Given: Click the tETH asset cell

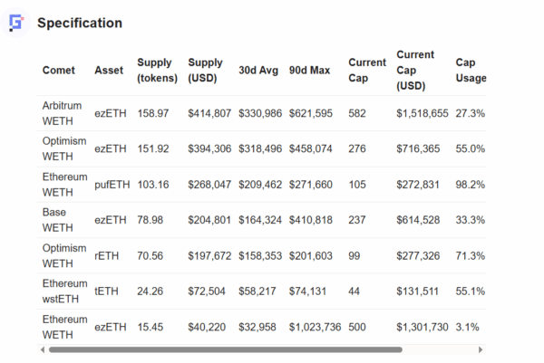Looking at the screenshot, I should 106,291.
